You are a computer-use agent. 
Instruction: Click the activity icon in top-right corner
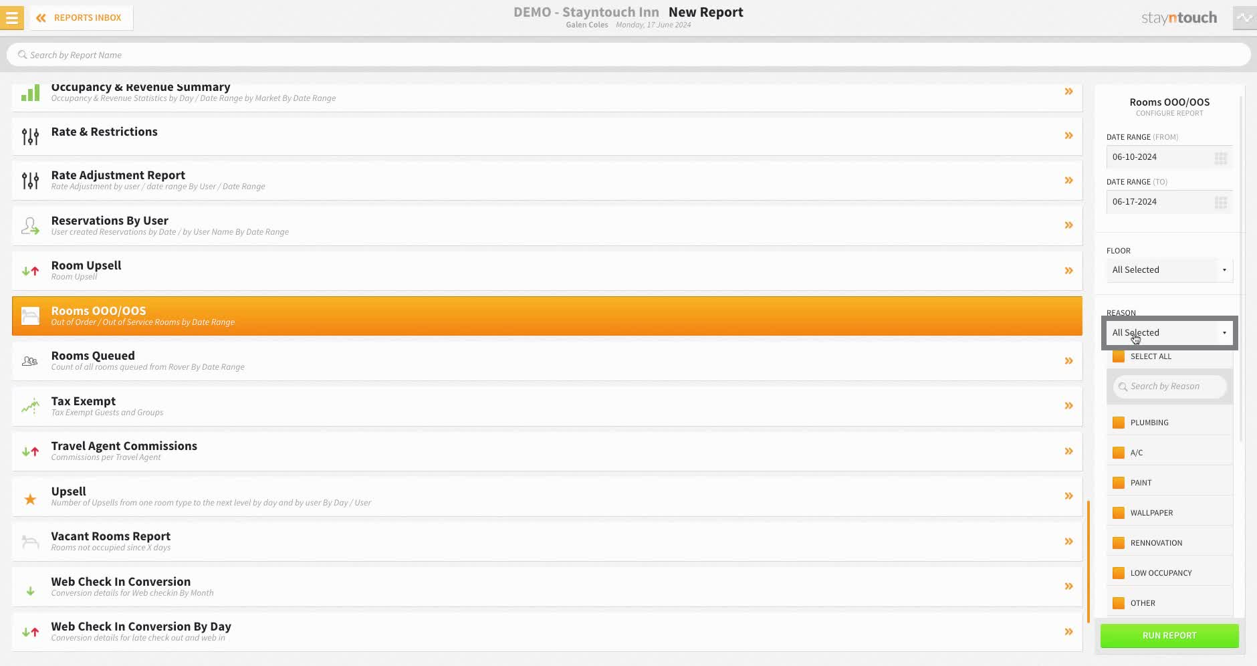tap(1244, 18)
